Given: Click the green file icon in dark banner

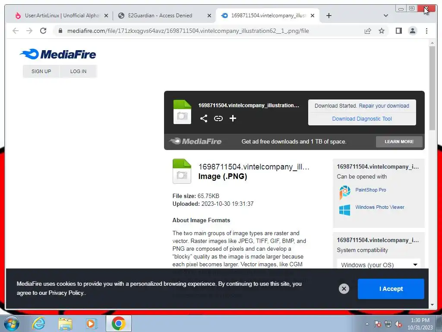Looking at the screenshot, I should (x=182, y=112).
